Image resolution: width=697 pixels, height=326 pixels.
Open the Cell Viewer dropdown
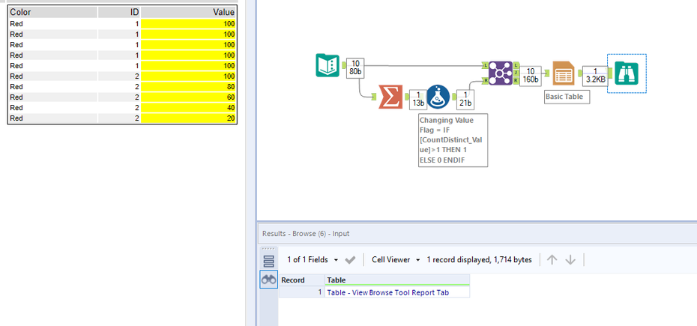point(396,260)
